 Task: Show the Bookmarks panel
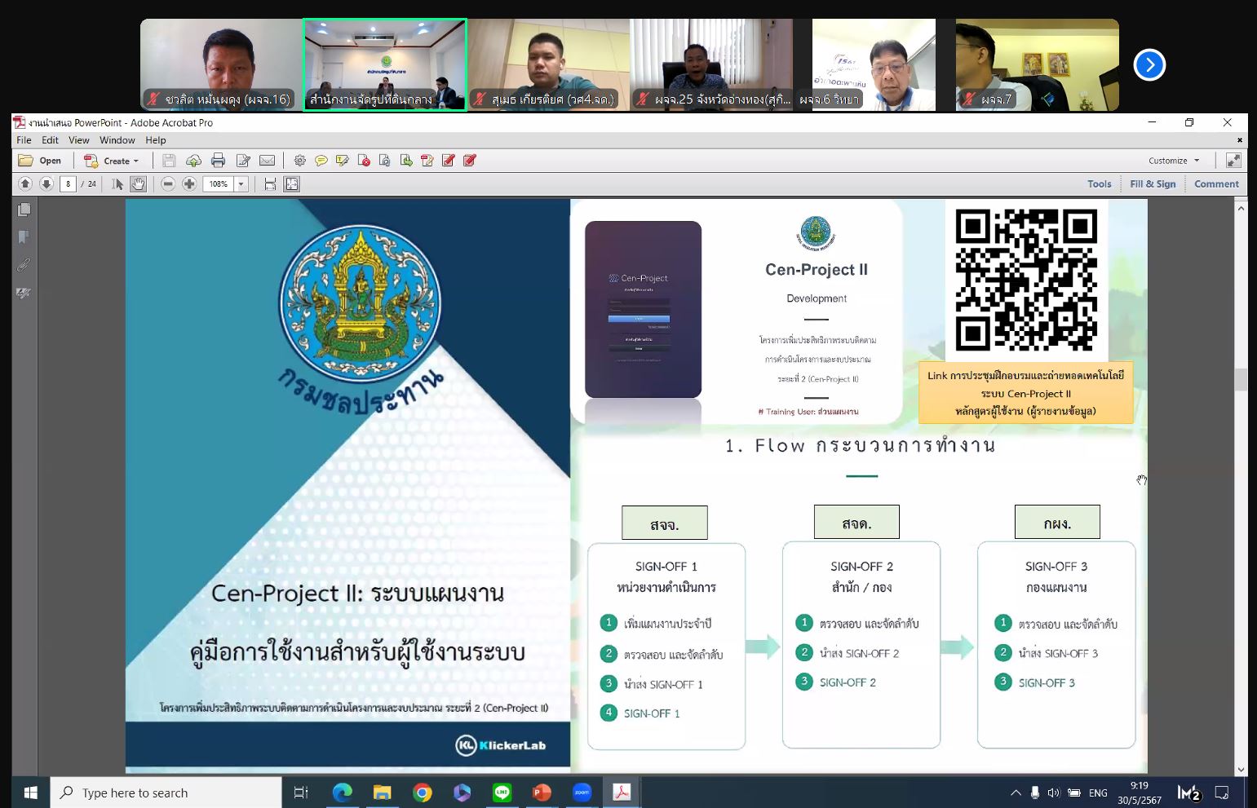(x=24, y=237)
